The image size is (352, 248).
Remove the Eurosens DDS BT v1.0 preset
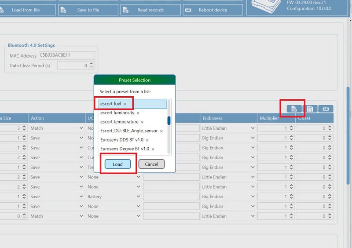[147, 140]
